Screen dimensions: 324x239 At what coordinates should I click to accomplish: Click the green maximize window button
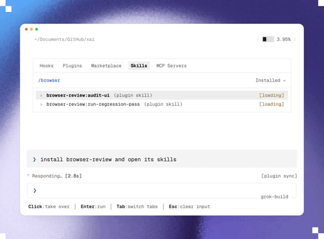(x=36, y=29)
